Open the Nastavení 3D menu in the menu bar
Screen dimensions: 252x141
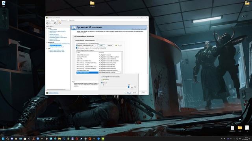pos(64,20)
